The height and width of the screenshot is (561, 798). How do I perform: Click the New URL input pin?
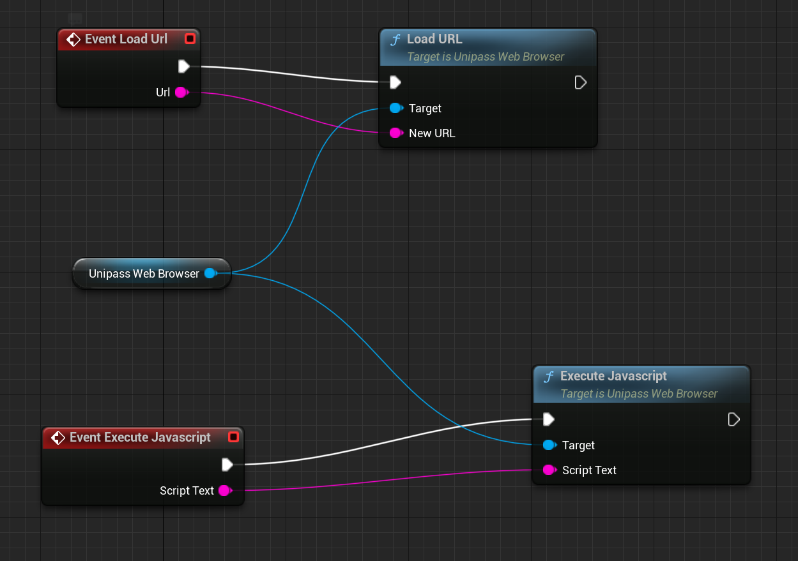point(395,133)
